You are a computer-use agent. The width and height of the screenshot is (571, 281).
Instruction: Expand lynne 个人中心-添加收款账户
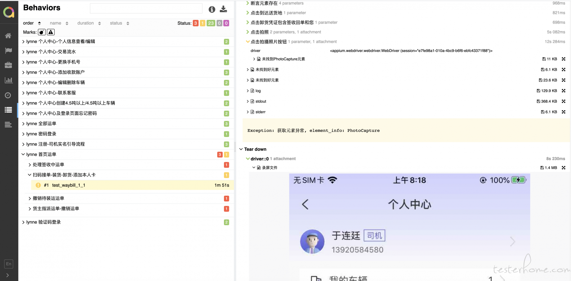pos(126,72)
